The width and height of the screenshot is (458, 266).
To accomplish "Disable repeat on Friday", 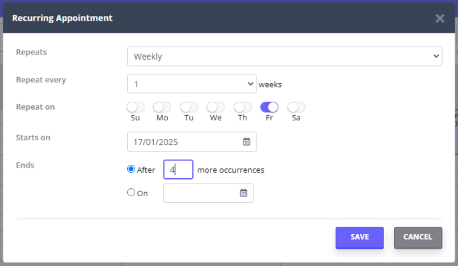I will pos(270,107).
